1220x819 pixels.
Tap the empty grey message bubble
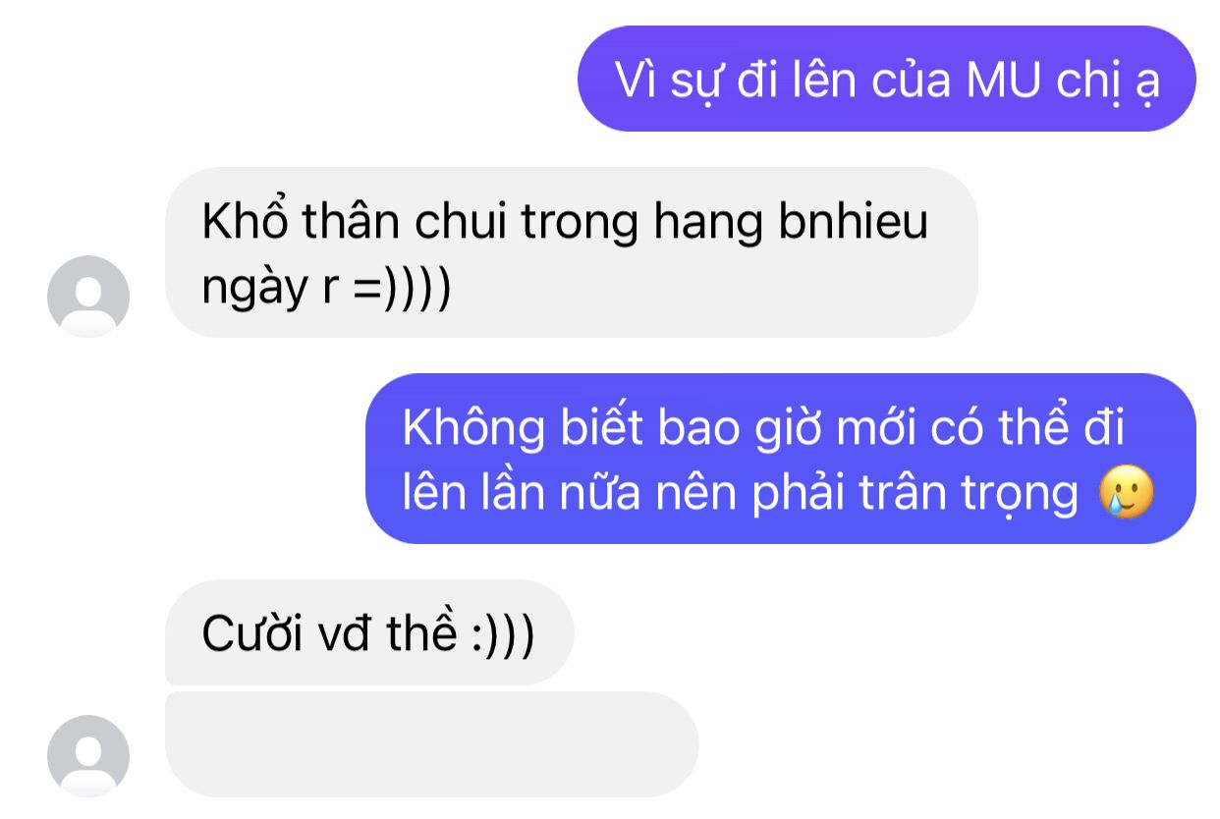click(432, 744)
